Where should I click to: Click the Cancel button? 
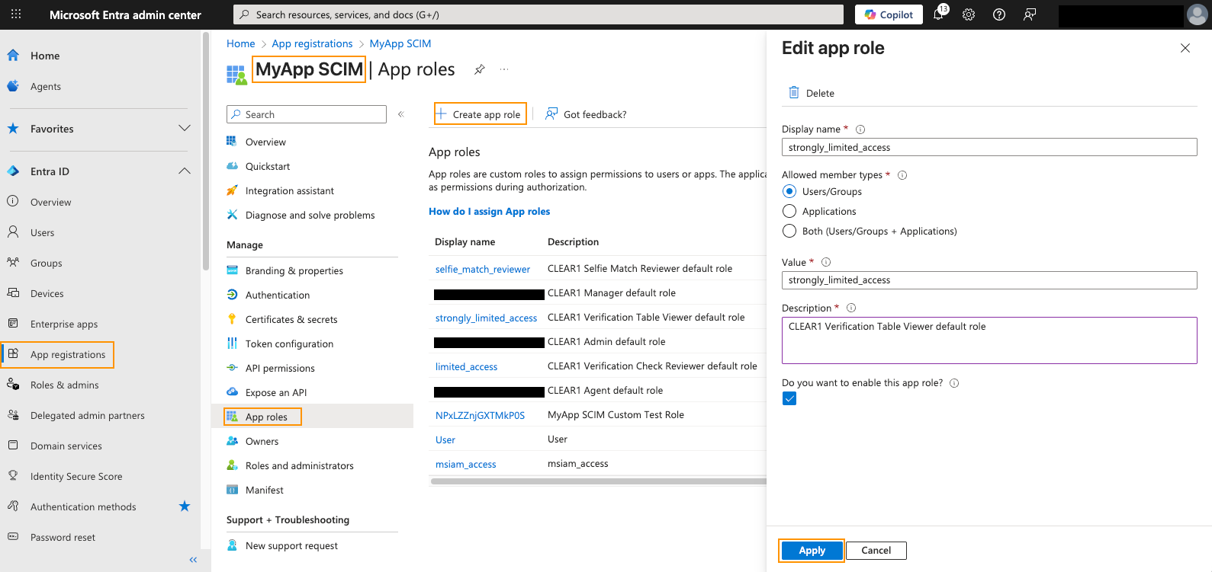coord(876,551)
